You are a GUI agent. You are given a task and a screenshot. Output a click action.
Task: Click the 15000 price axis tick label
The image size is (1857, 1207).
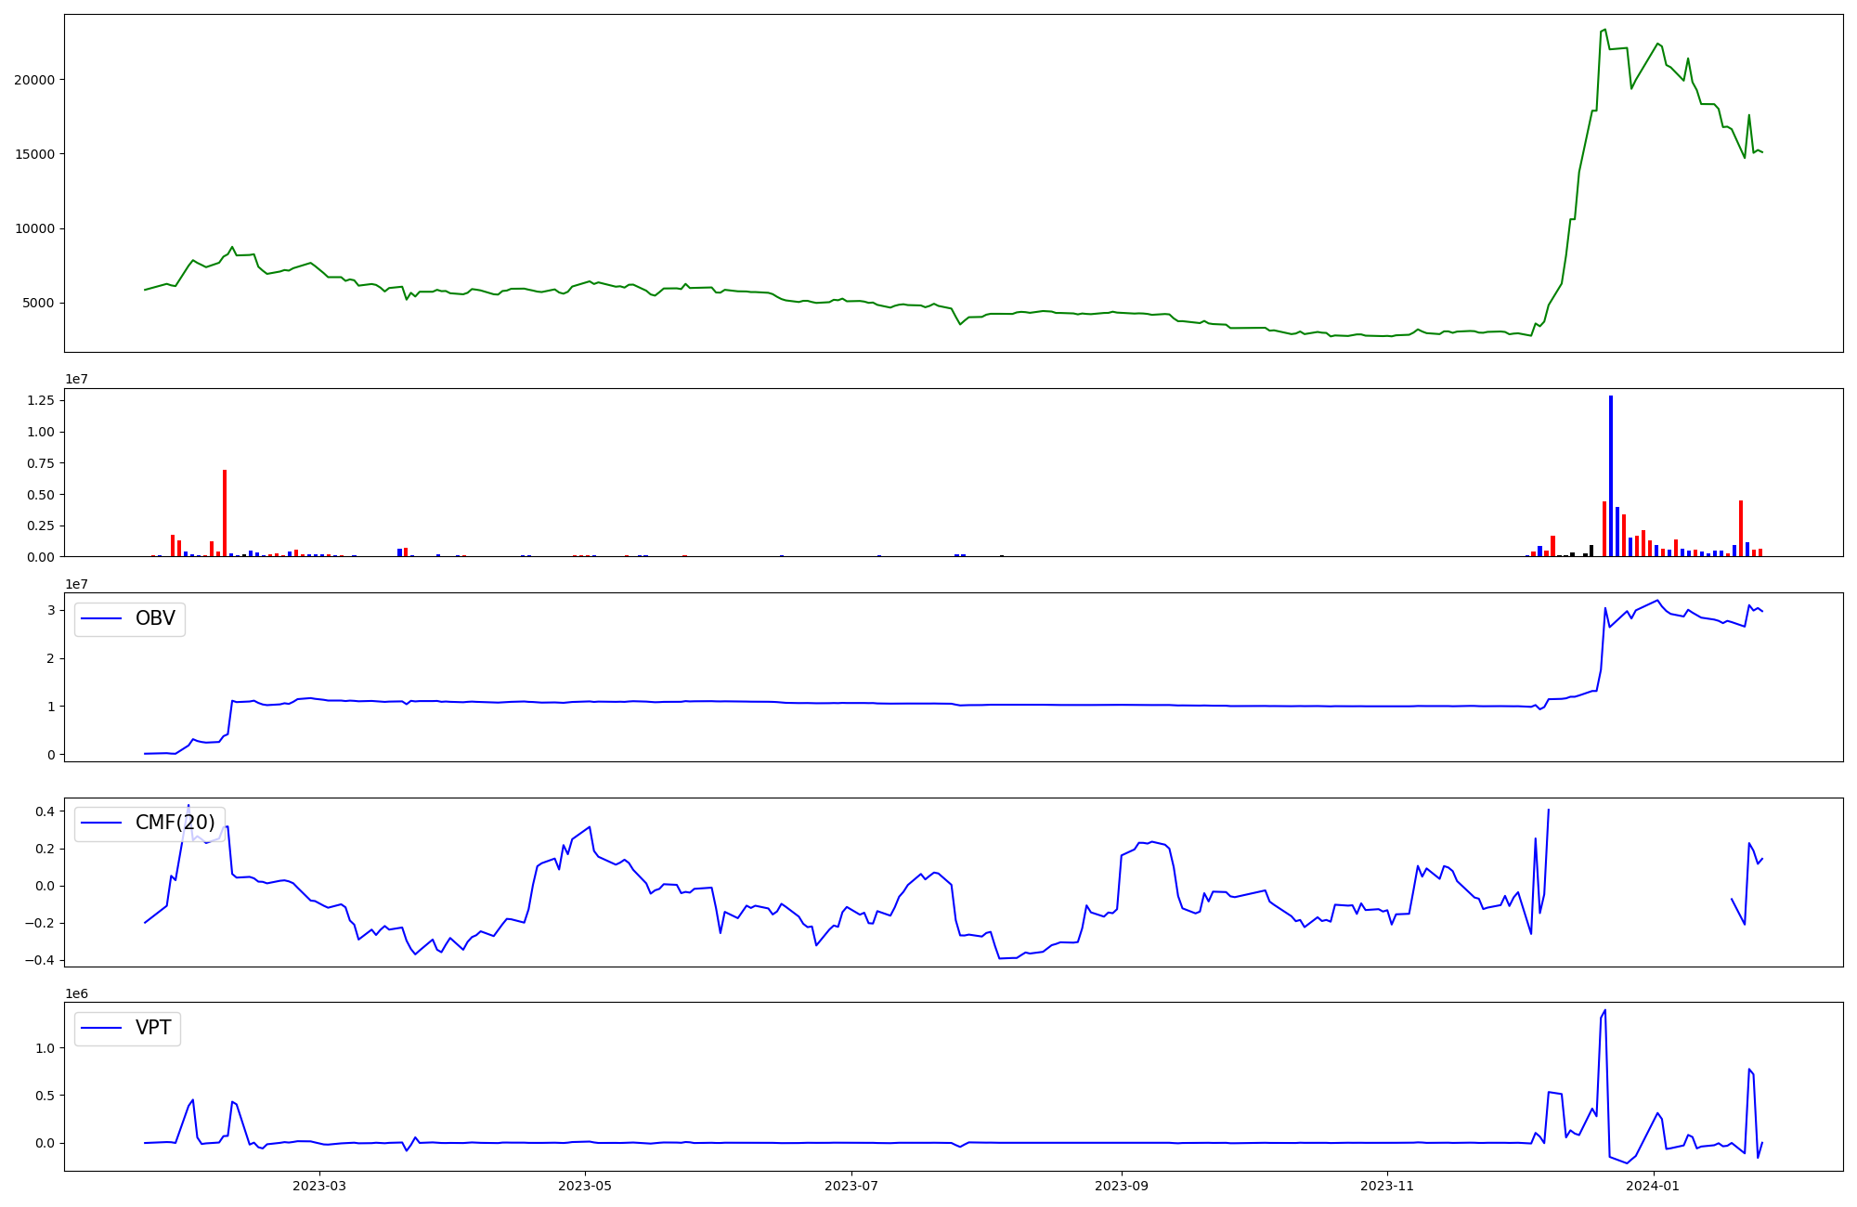click(x=34, y=154)
